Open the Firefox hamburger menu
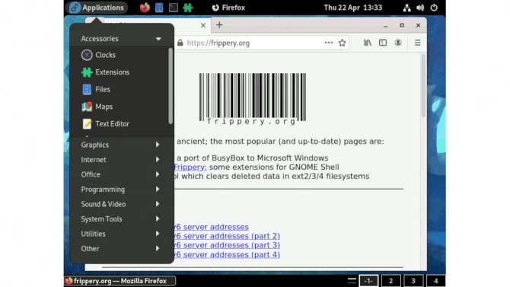 pos(418,43)
